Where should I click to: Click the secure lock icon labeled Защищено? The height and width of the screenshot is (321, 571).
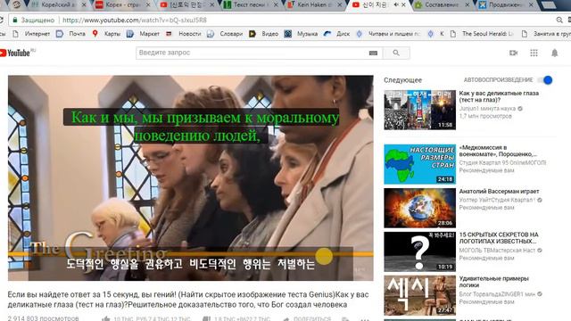15,20
